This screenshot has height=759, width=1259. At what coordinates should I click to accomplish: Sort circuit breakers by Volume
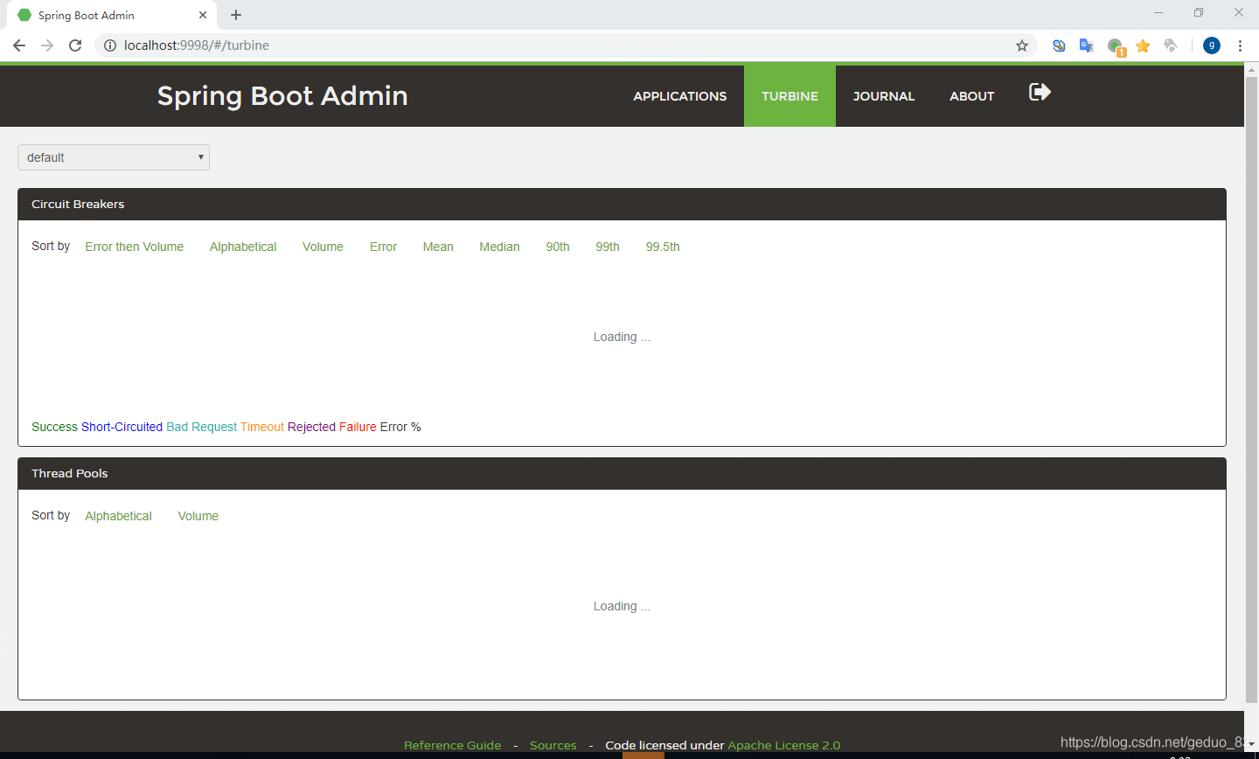pos(323,247)
